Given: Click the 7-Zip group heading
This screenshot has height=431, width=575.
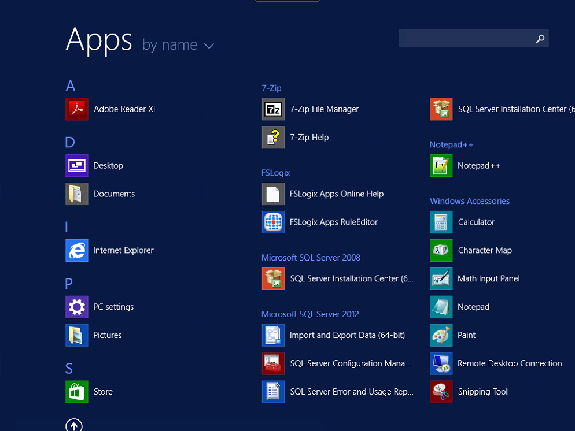Looking at the screenshot, I should [x=272, y=88].
